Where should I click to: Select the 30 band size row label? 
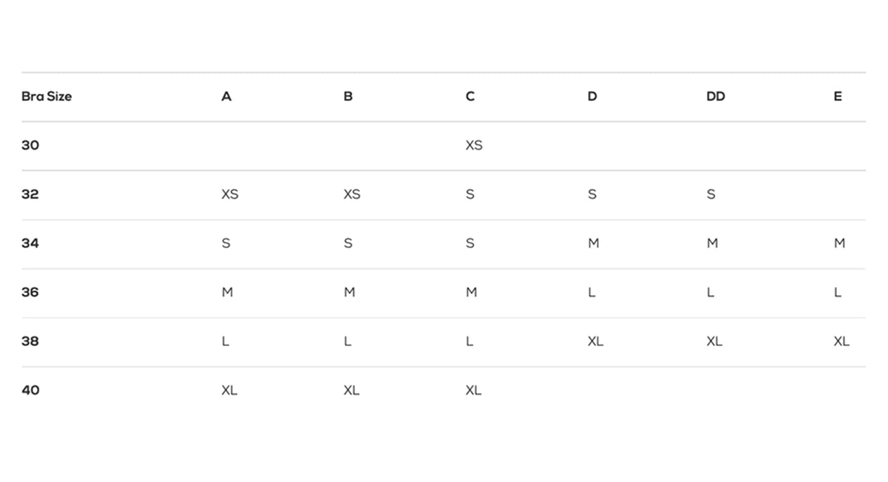pyautogui.click(x=30, y=145)
